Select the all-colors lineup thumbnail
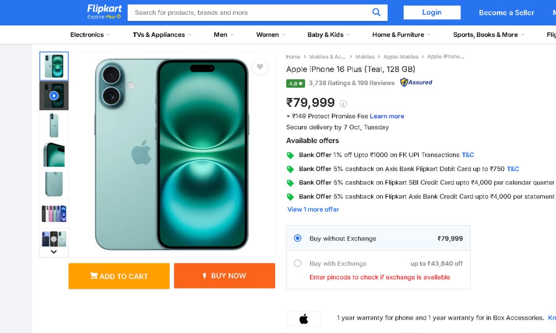The width and height of the screenshot is (556, 333). (x=54, y=213)
